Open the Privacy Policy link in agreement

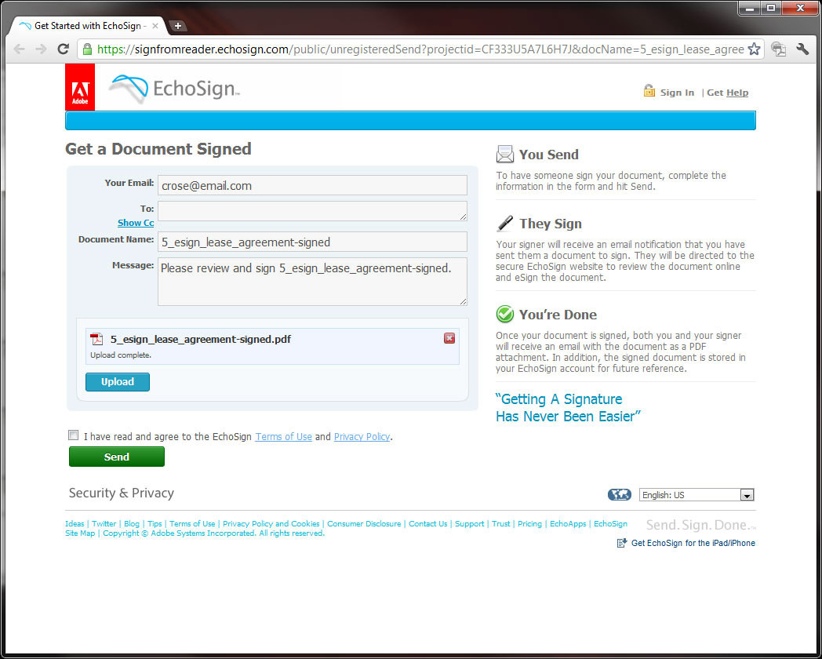[x=362, y=437]
